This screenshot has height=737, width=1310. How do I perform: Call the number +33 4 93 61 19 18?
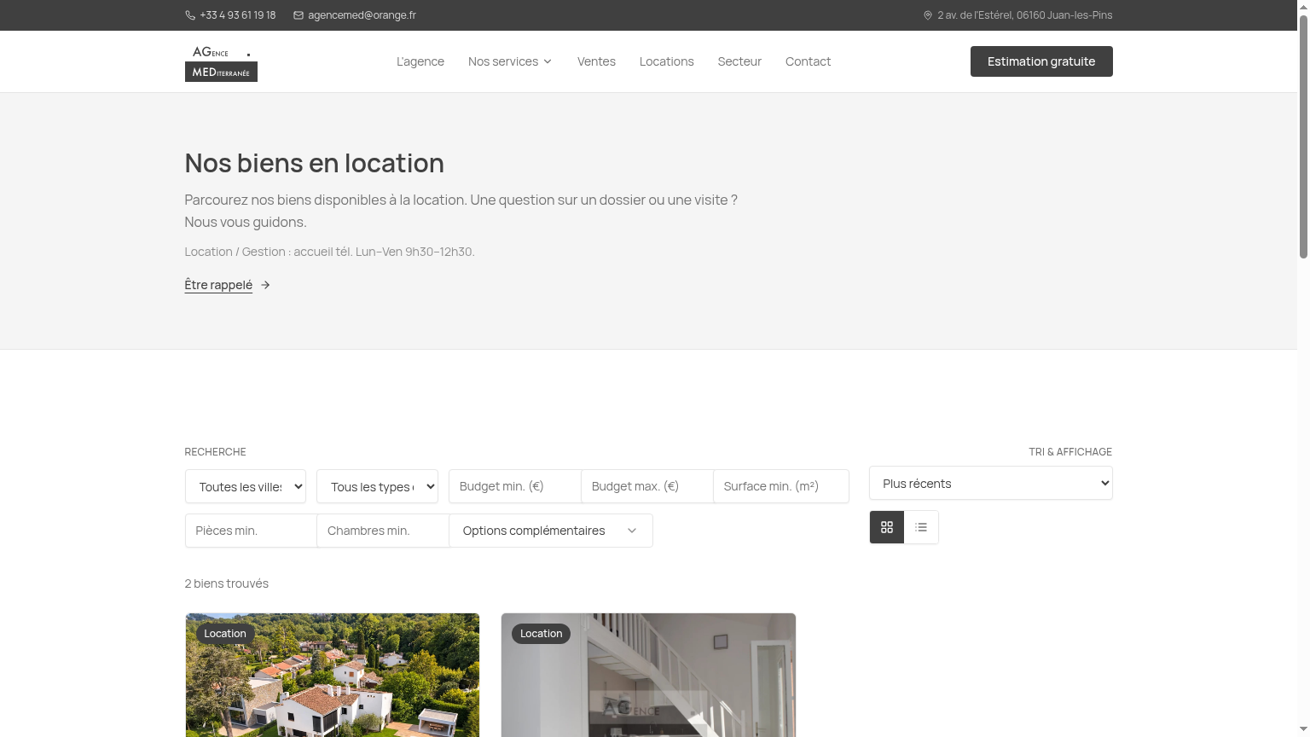click(237, 15)
